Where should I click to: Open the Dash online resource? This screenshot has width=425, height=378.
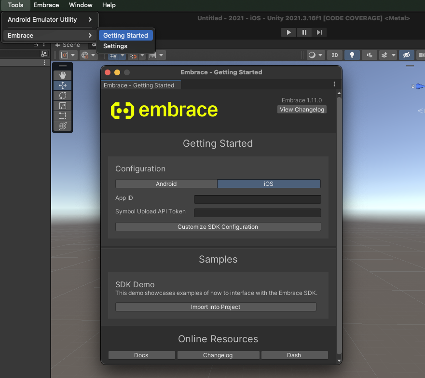[294, 355]
